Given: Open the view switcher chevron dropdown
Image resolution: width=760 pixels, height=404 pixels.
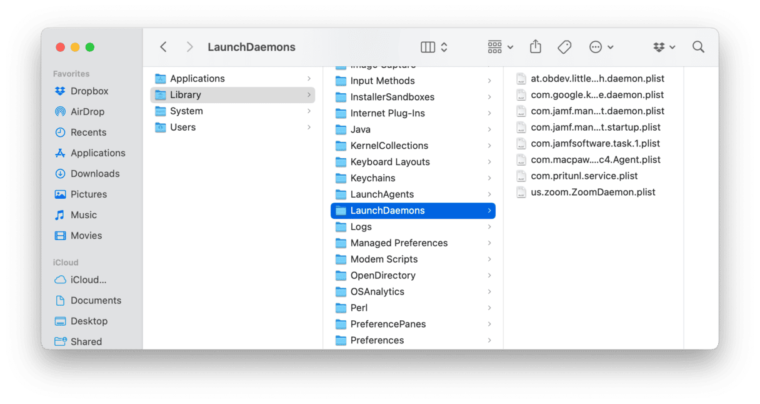Looking at the screenshot, I should click(x=443, y=47).
